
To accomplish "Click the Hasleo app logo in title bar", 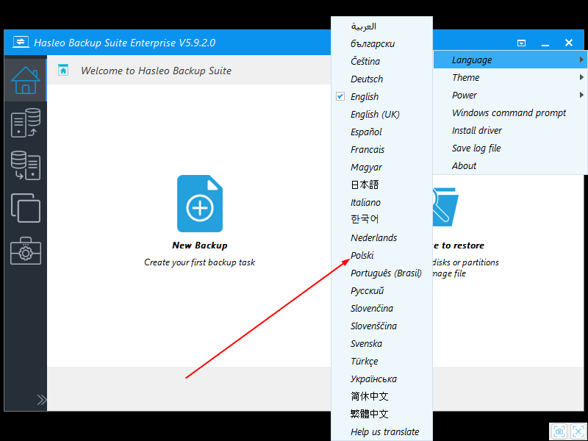I will coord(21,42).
